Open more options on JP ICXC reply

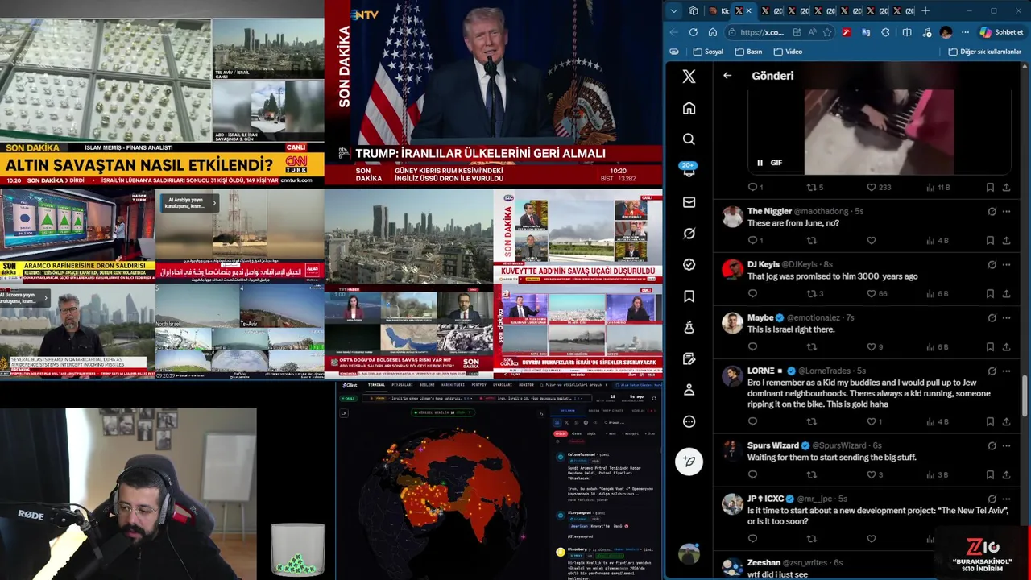click(x=1006, y=499)
